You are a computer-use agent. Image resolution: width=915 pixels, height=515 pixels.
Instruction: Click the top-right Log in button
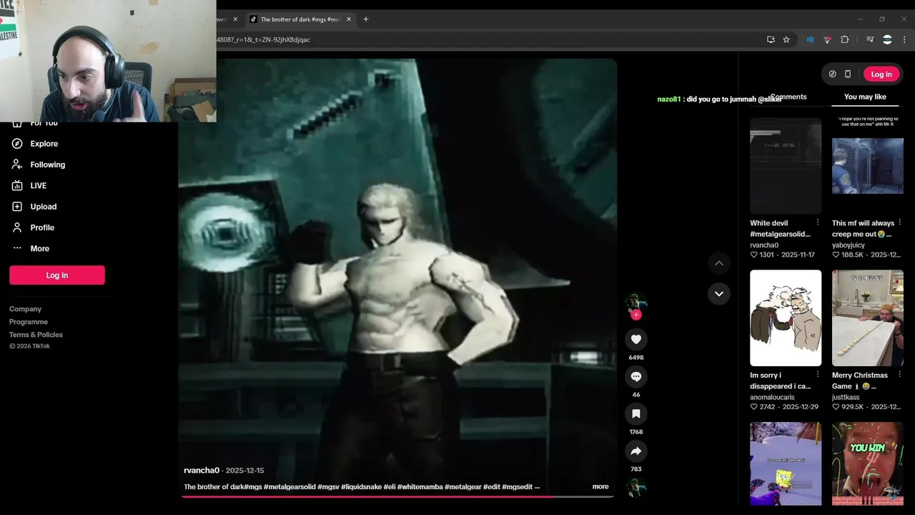click(881, 74)
